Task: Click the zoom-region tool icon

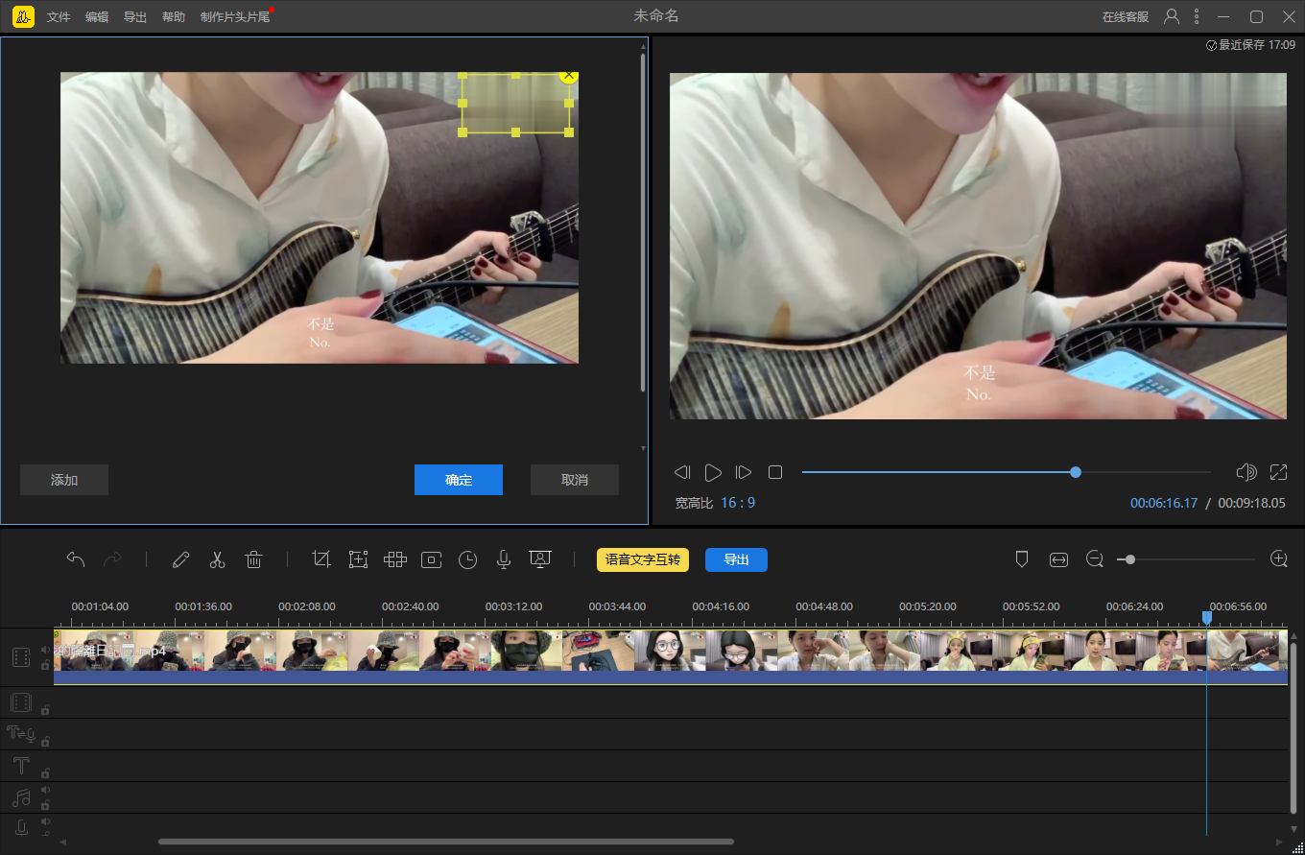Action: click(358, 559)
